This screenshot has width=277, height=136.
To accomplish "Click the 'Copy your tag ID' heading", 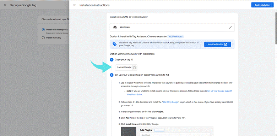I will coord(124,60).
